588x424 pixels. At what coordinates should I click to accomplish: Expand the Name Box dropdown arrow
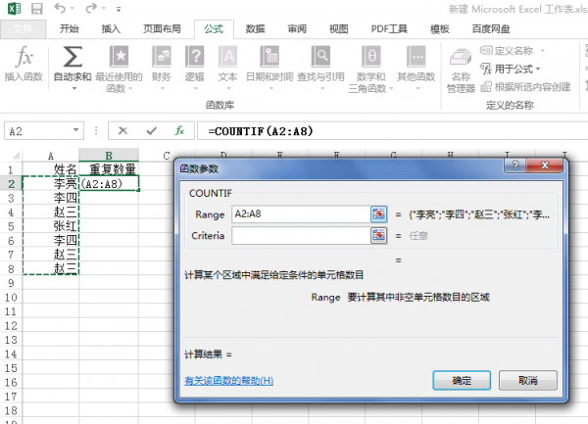pyautogui.click(x=76, y=130)
